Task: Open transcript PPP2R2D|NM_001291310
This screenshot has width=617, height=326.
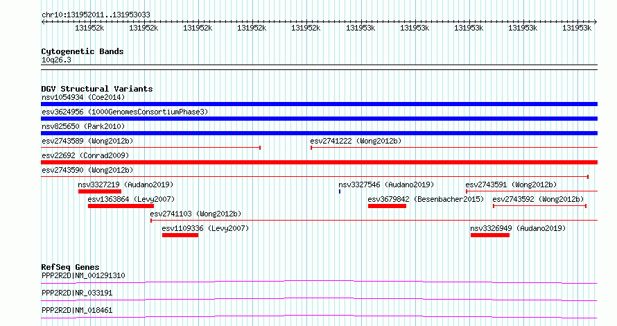Action: 83,275
